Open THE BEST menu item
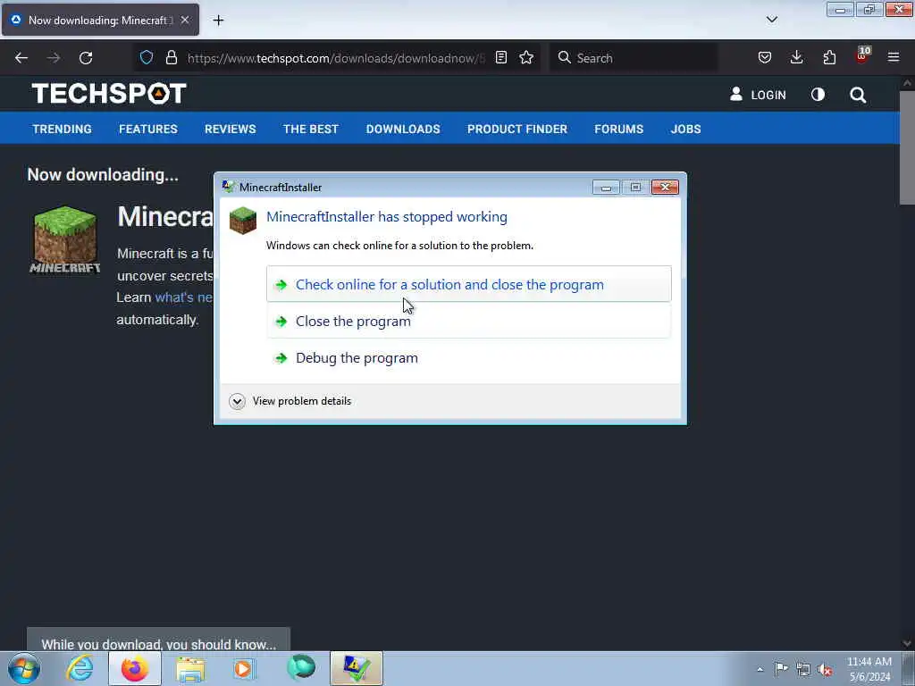The height and width of the screenshot is (686, 915). (x=311, y=129)
